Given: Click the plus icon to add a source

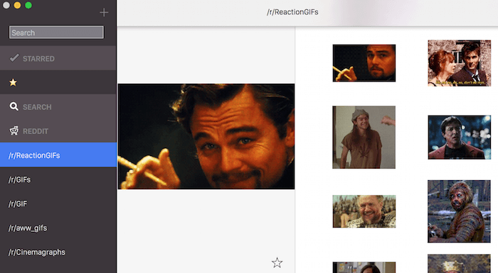Looking at the screenshot, I should click(x=104, y=12).
